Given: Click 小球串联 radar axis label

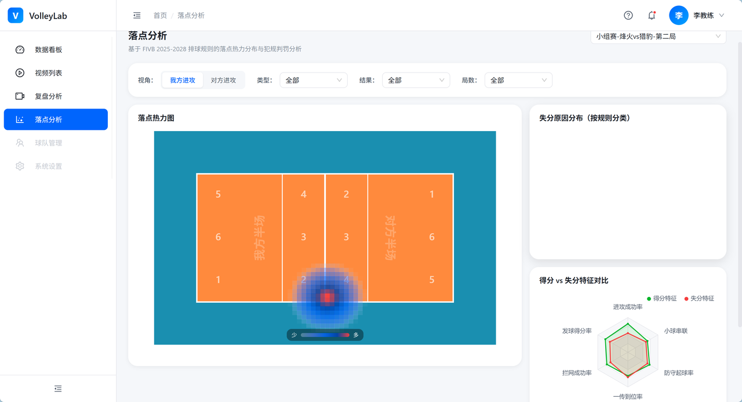Looking at the screenshot, I should [x=676, y=331].
